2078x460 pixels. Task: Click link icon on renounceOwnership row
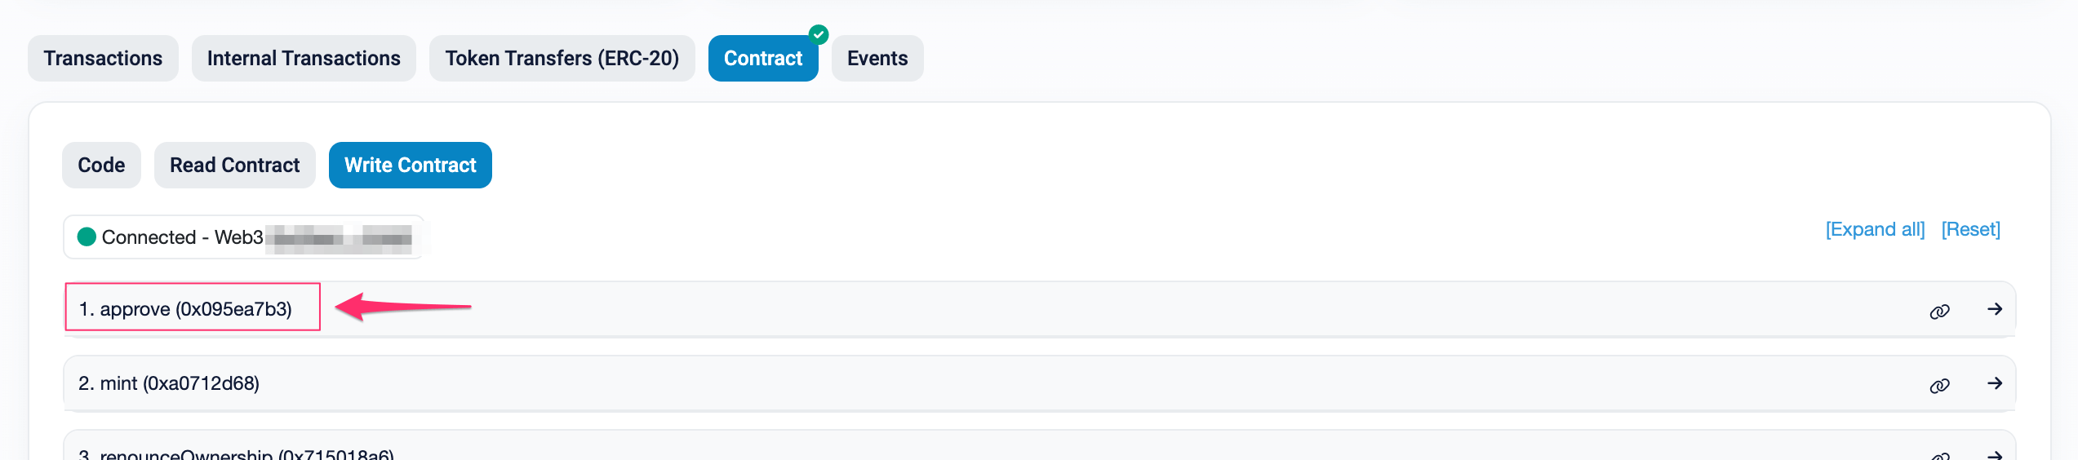tap(1939, 455)
